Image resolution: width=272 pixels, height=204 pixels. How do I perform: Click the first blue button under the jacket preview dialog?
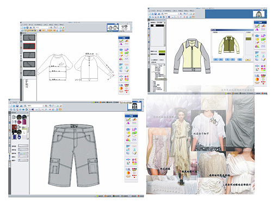click(215, 59)
